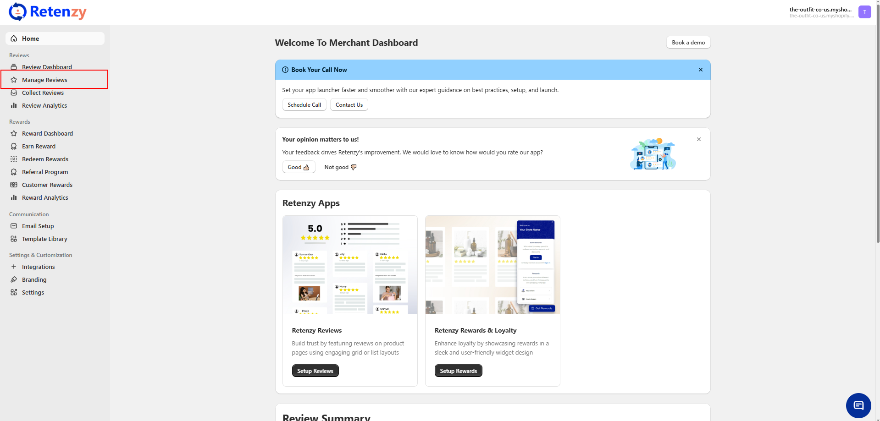Click the Book a demo button

688,43
